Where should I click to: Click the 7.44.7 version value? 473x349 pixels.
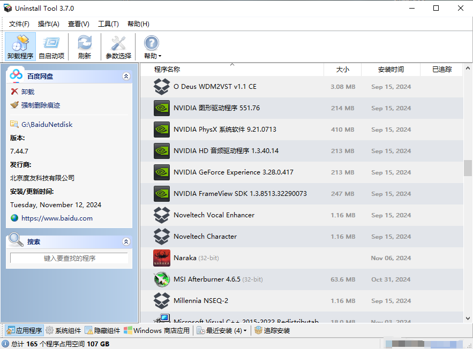19,151
